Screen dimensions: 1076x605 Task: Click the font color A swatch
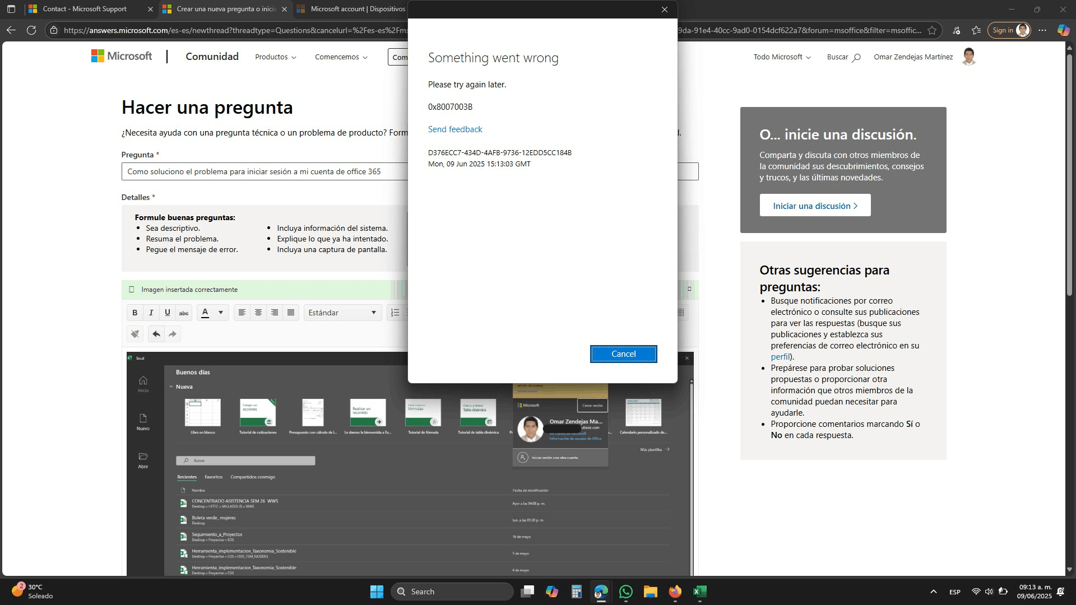(x=205, y=313)
